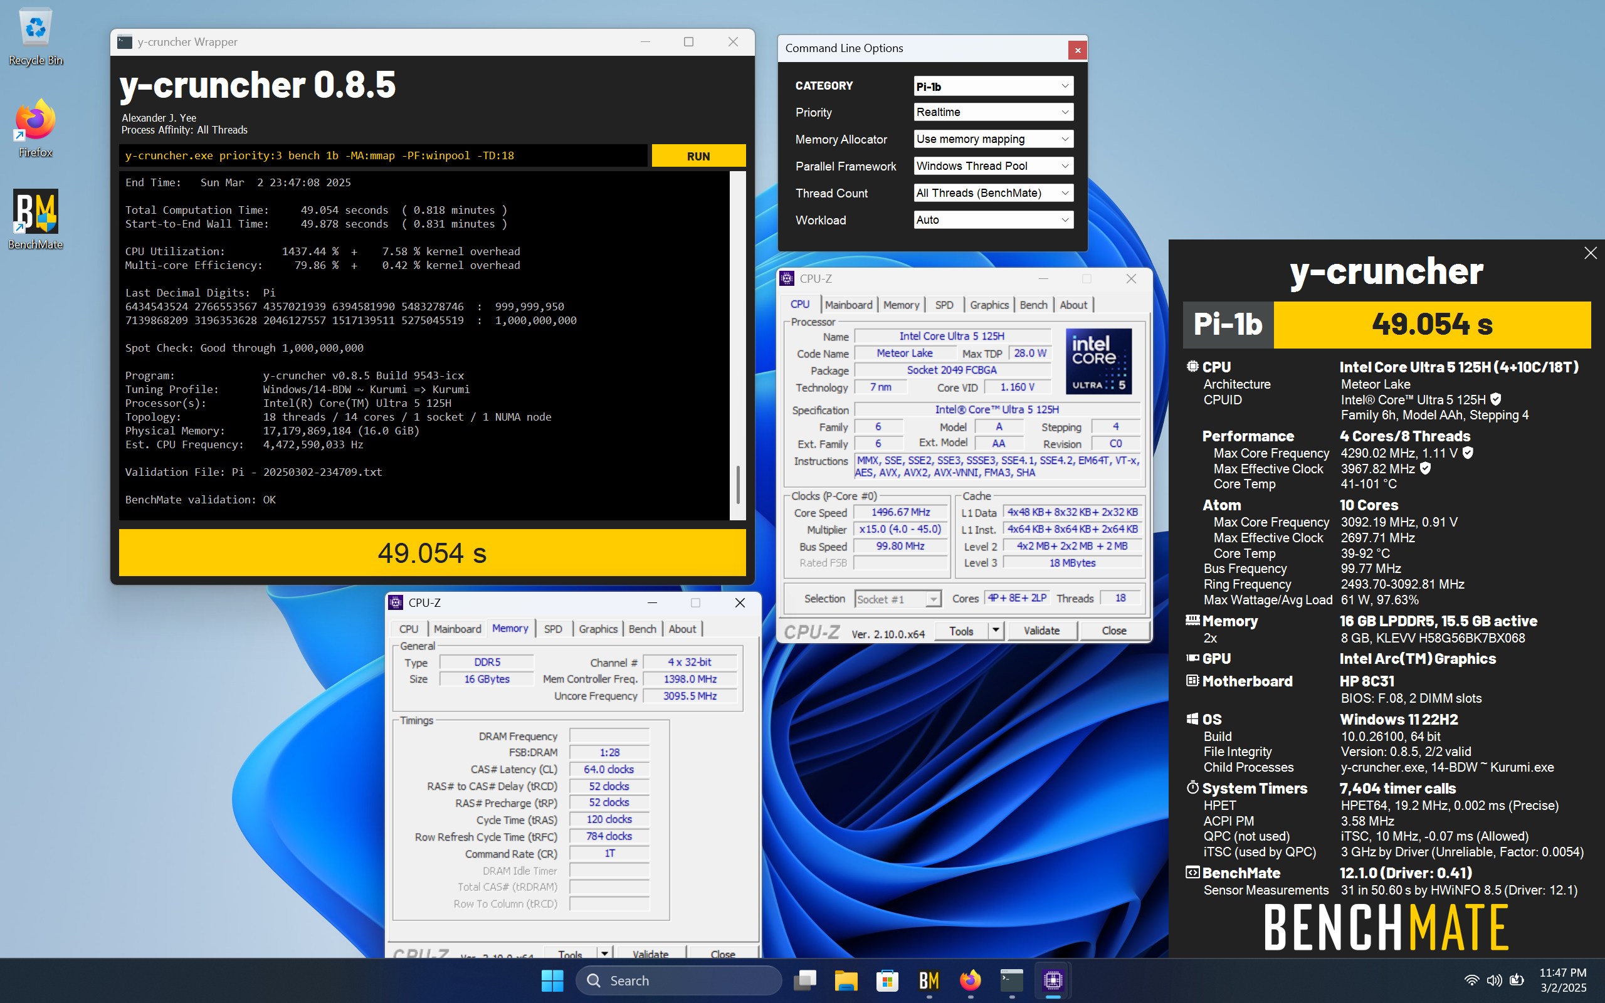The height and width of the screenshot is (1003, 1605).
Task: Click the Intel Core Ultra 5 logo
Action: pos(1098,361)
